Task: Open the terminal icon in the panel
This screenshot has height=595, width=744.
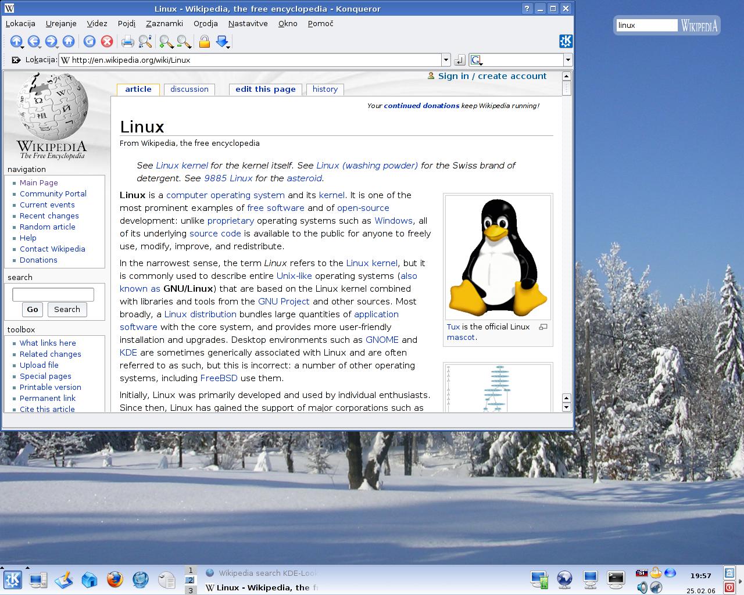Action: tap(616, 578)
